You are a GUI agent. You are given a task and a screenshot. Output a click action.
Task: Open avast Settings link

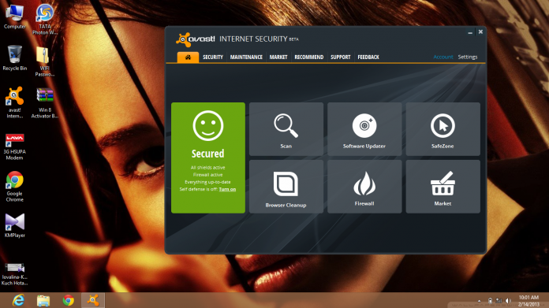click(x=468, y=57)
